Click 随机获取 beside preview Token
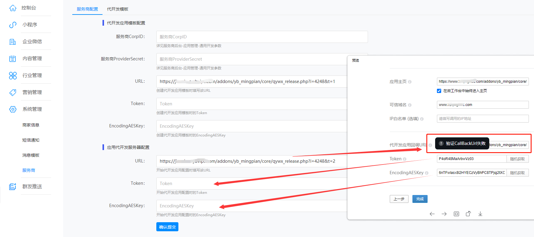The height and width of the screenshot is (237, 534). (518, 159)
